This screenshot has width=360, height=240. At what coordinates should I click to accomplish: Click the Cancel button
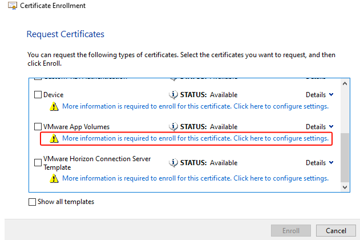click(x=336, y=231)
